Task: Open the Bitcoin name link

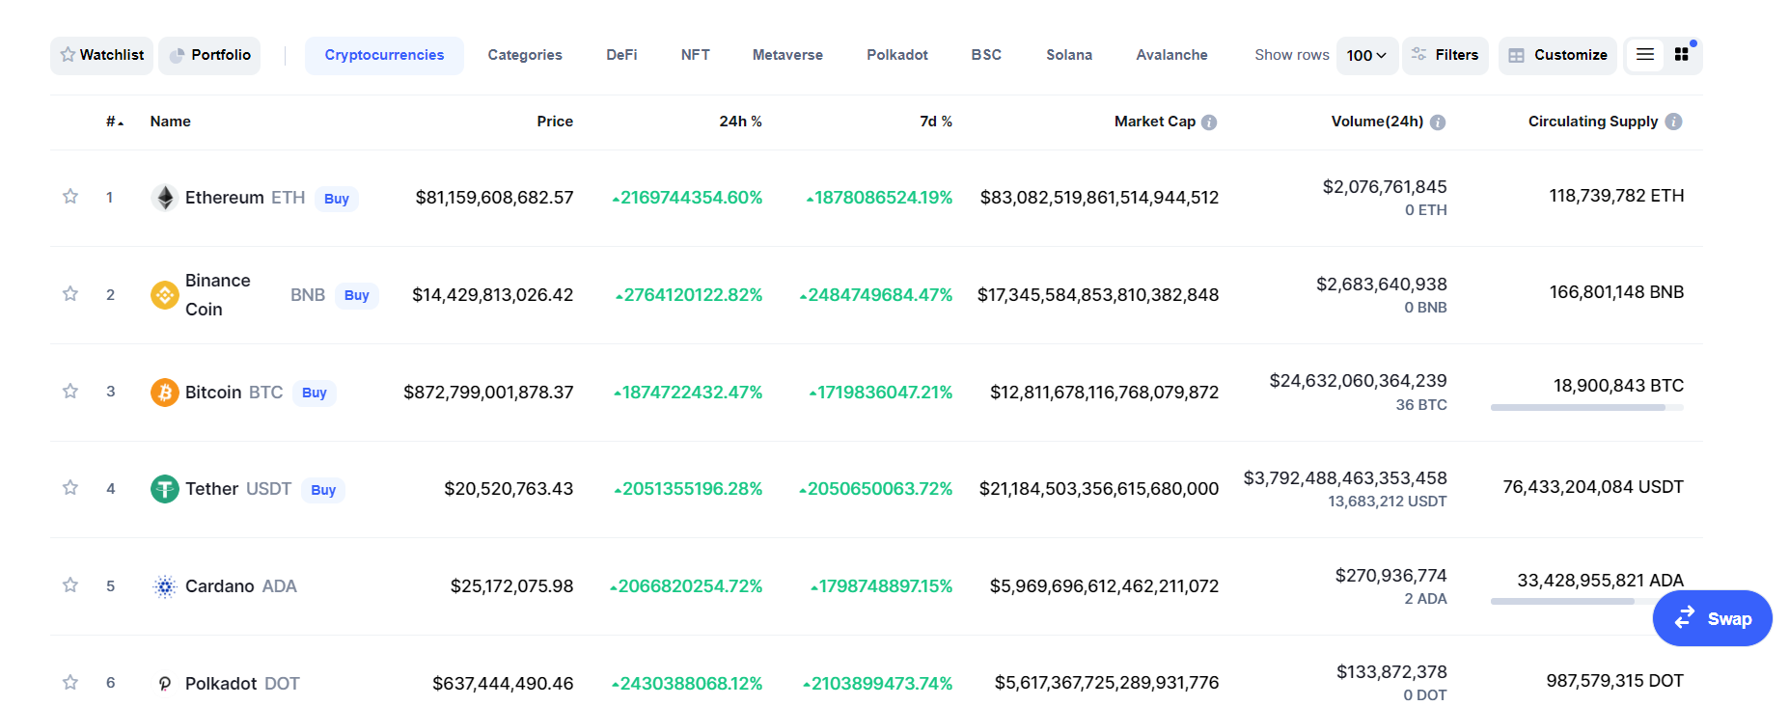Action: point(213,393)
